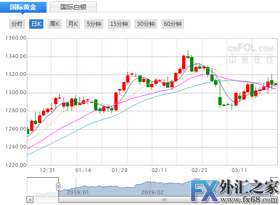This screenshot has width=280, height=205.
Task: Click the 1320.00 price axis label
Action: (x=16, y=74)
